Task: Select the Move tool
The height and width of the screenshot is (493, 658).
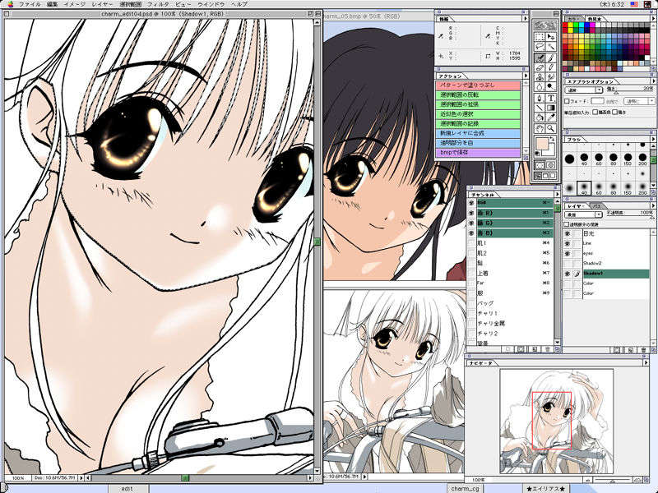Action: click(x=551, y=37)
